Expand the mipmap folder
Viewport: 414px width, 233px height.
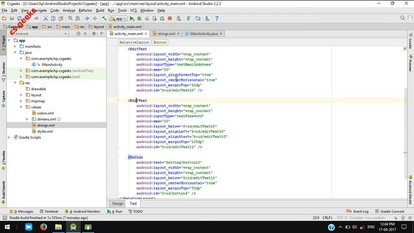(x=21, y=101)
